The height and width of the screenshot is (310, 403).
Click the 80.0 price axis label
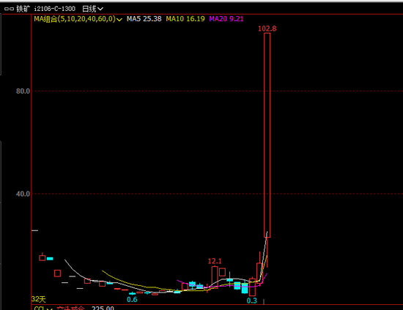(x=23, y=91)
